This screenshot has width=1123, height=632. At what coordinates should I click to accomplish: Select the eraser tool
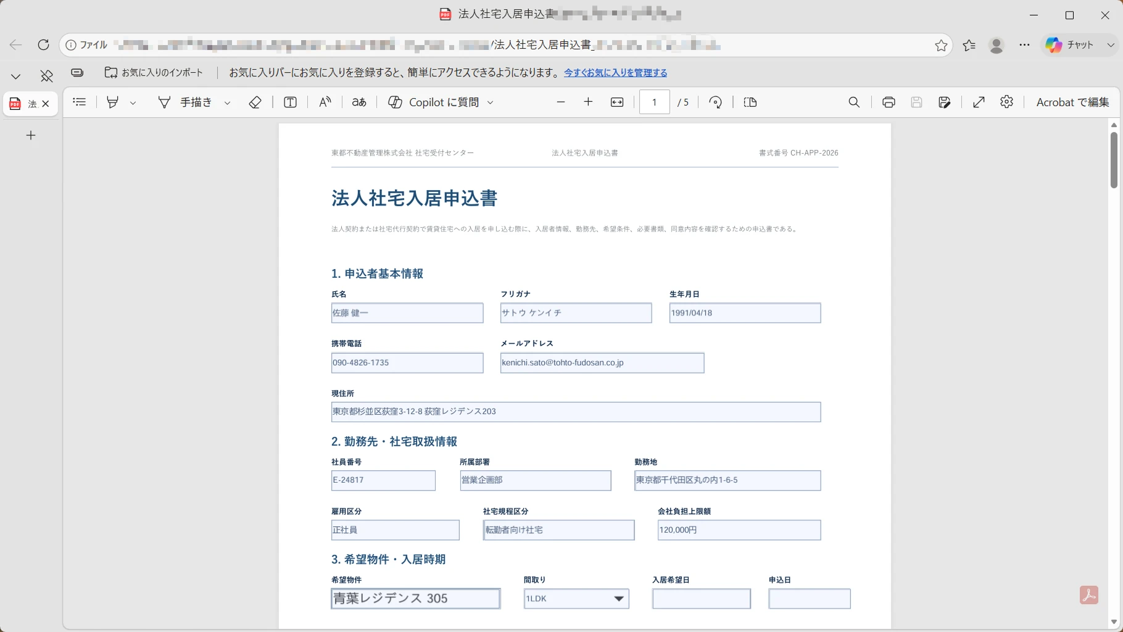(x=255, y=102)
